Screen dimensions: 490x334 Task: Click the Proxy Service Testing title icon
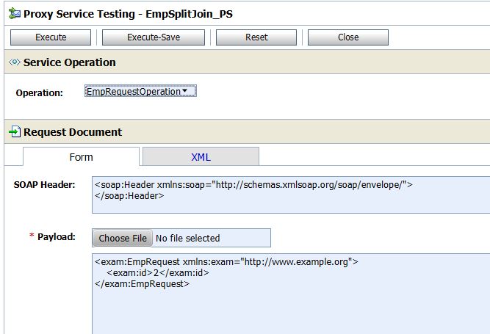click(x=12, y=13)
